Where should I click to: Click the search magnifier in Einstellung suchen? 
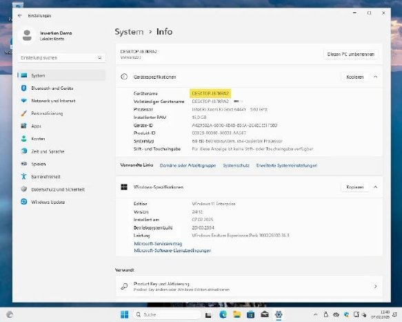tap(99, 58)
